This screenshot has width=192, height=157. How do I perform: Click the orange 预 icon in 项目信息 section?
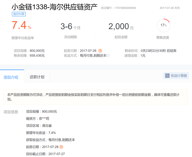(61, 147)
